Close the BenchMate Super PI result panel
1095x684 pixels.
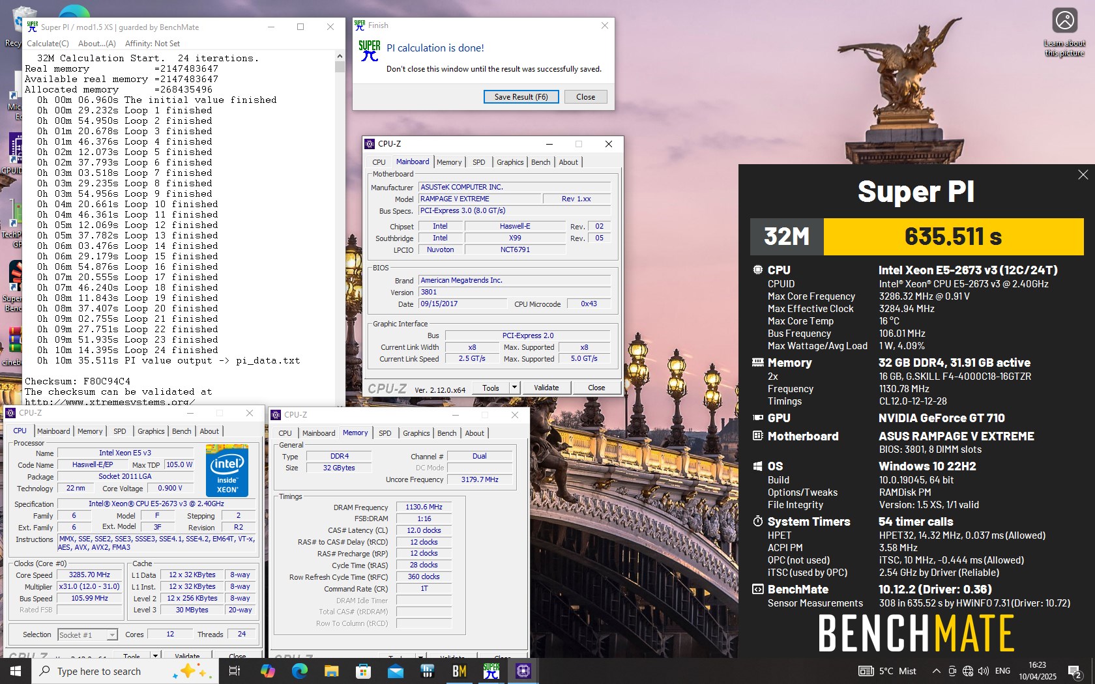(x=1083, y=175)
